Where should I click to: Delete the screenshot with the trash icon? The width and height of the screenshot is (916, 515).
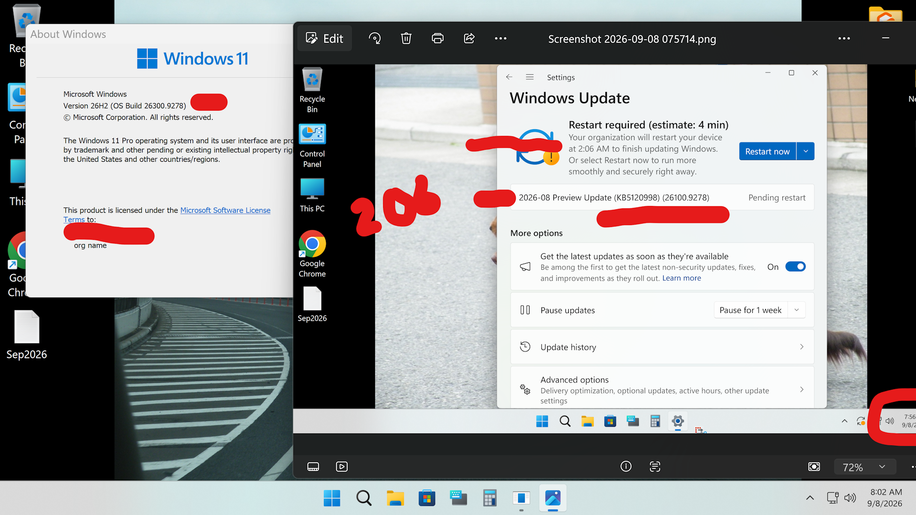[406, 39]
